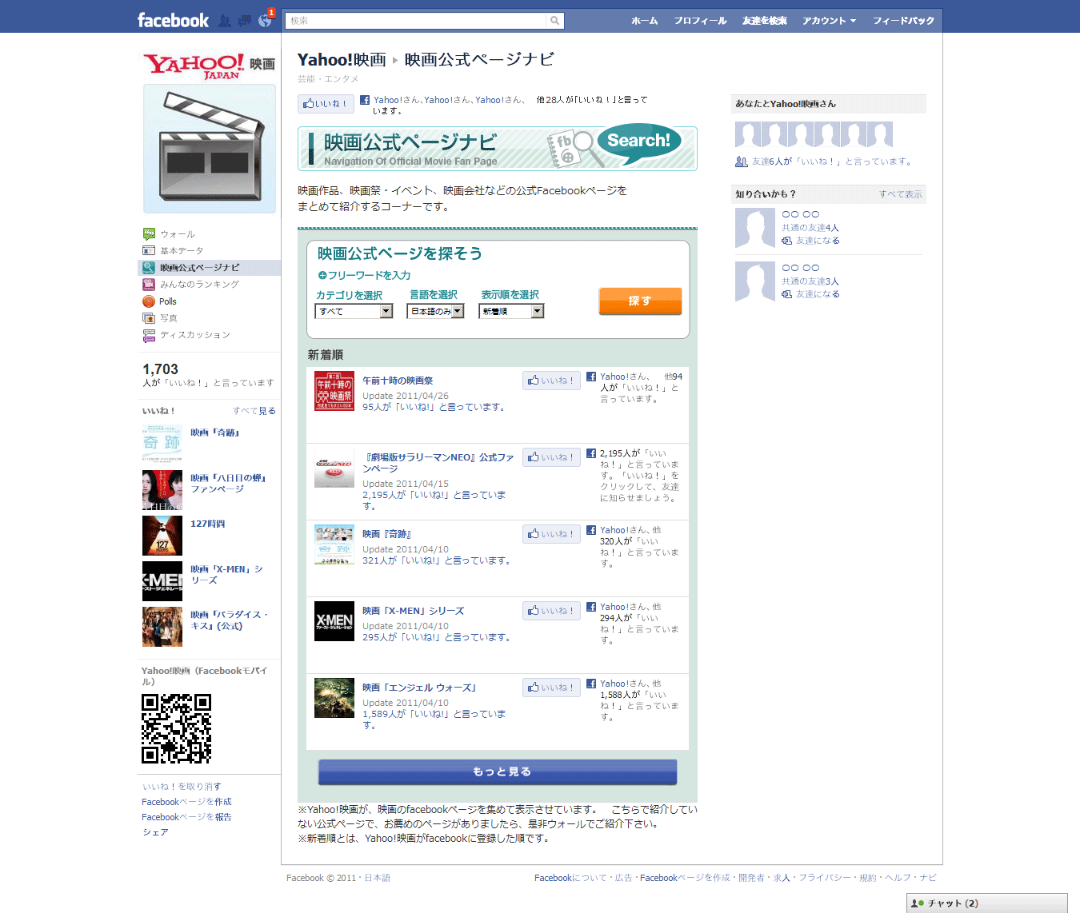Screen dimensions: 1080x913
Task: Like 映画『奇跡』 with いいね！ button
Action: [x=551, y=534]
